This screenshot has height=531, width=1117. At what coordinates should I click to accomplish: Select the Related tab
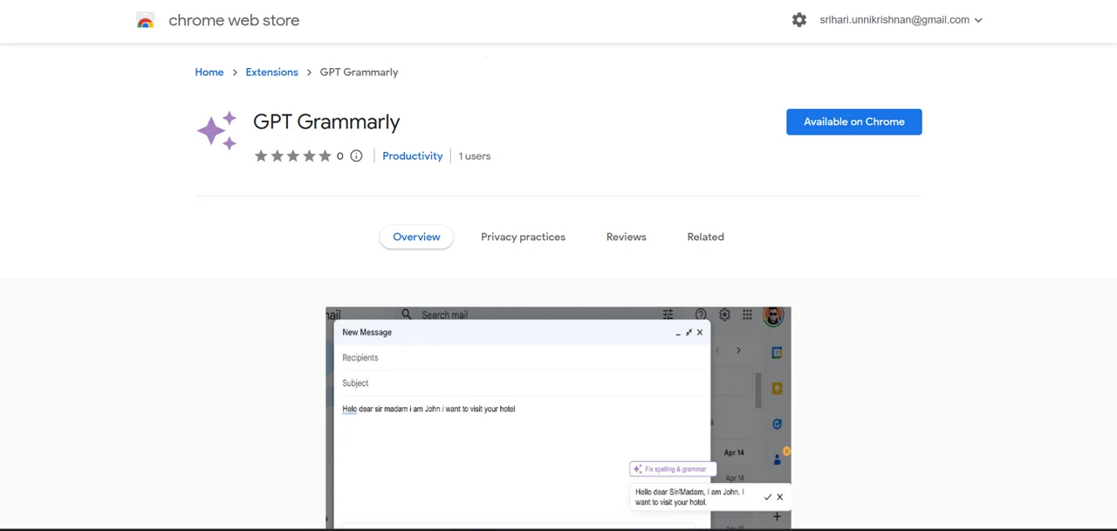tap(705, 237)
